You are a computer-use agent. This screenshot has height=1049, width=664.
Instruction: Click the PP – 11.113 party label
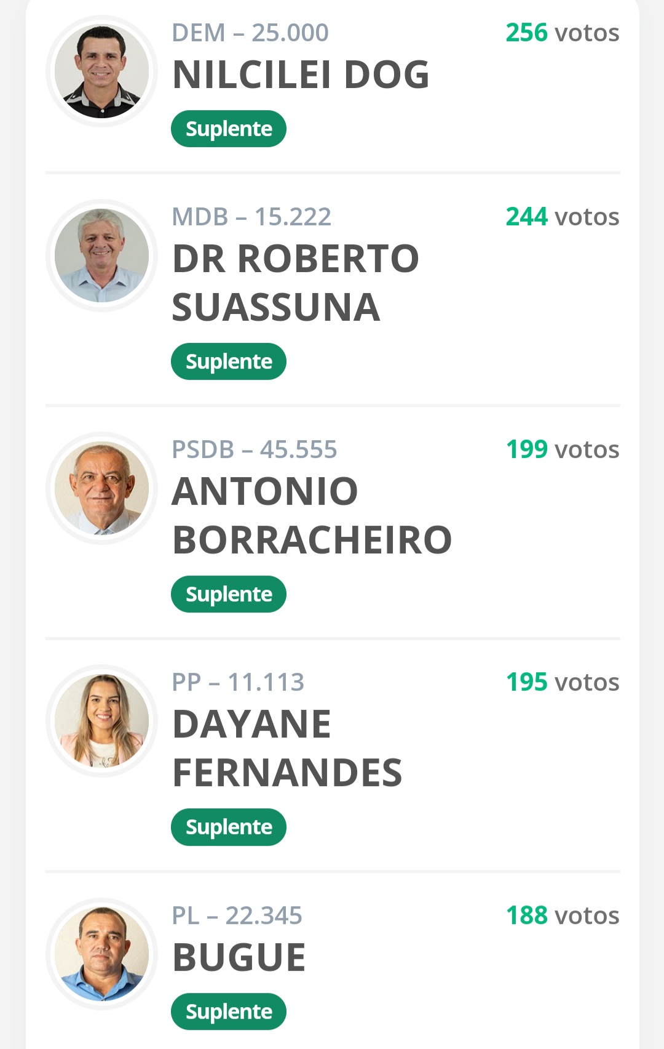tap(238, 682)
